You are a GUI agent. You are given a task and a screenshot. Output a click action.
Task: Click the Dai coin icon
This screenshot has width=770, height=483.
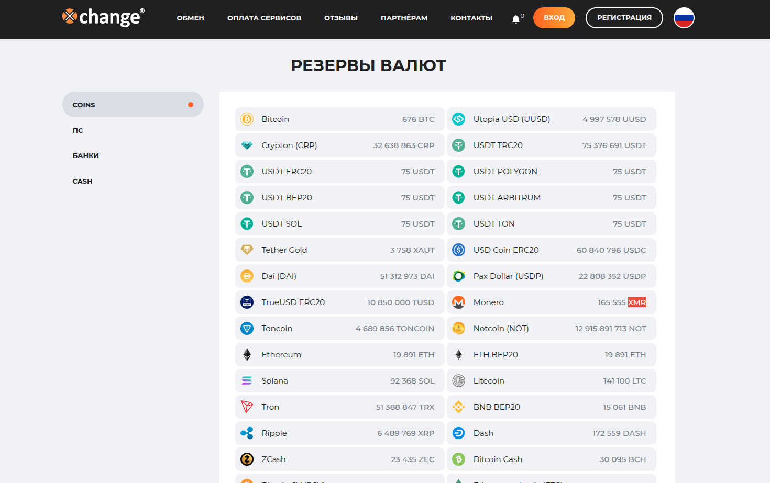247,276
